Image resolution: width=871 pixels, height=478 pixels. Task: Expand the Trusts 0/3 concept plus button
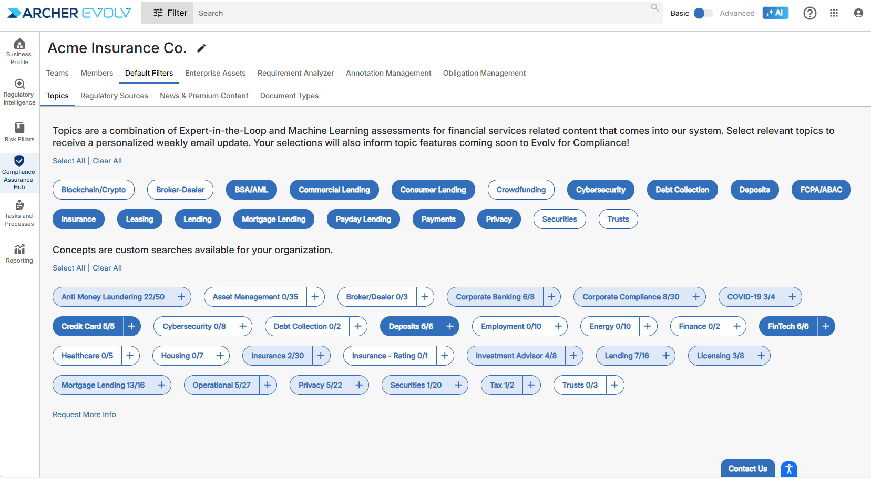(614, 385)
